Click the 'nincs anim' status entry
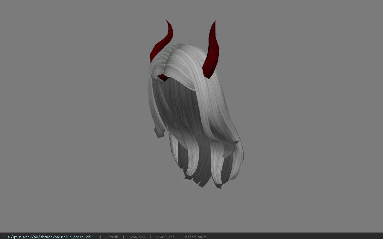383x239 pixels. click(x=196, y=237)
